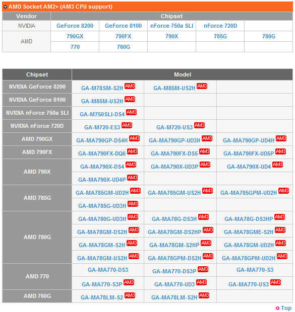Open GeForce 8100 chipset link
295x312 pixels.
(x=123, y=26)
